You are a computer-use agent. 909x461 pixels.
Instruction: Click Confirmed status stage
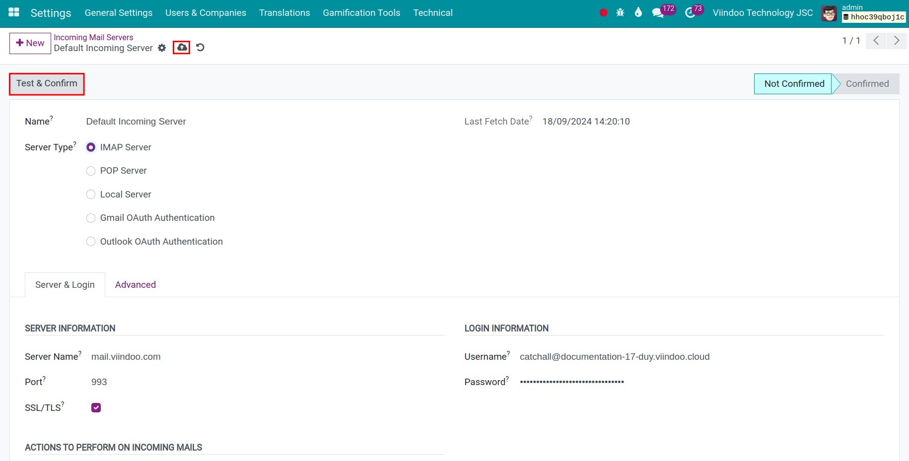point(867,84)
